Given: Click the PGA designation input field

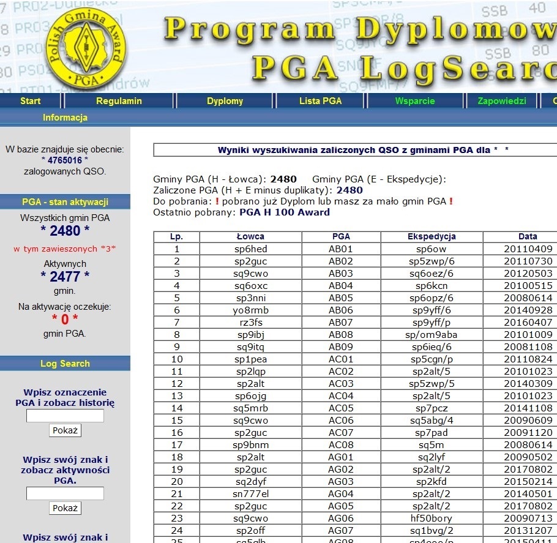Looking at the screenshot, I should 65,416.
